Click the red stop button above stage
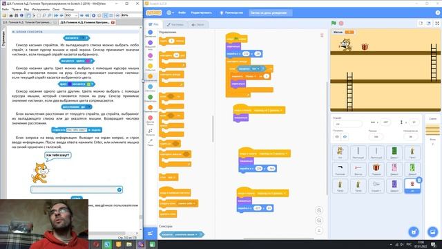Screen dimensions: 442x249 (341, 23)
